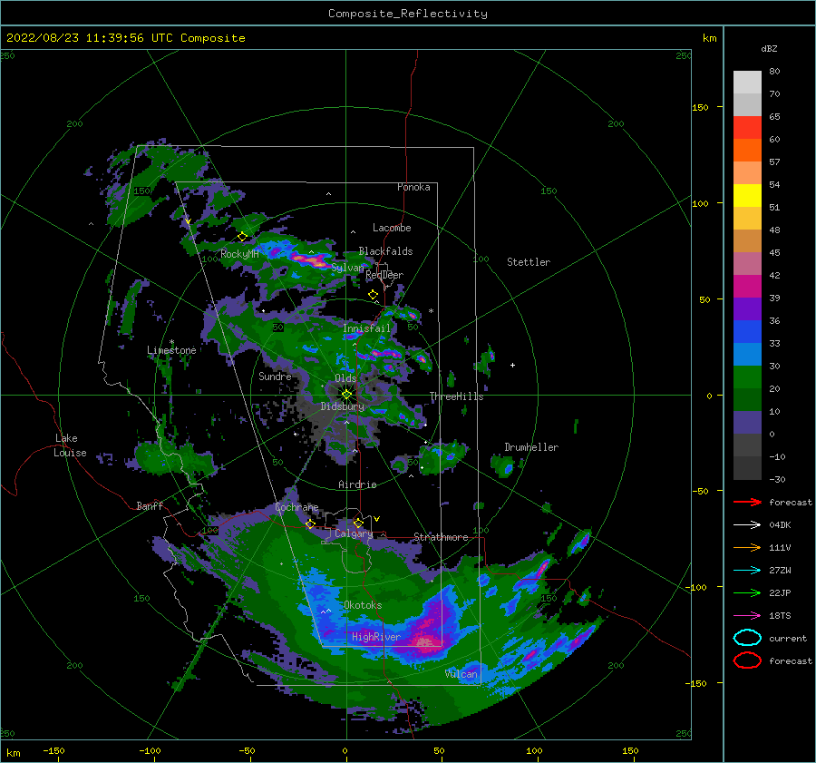Image resolution: width=816 pixels, height=763 pixels.
Task: Click the HighRiver city label
Action: (376, 637)
